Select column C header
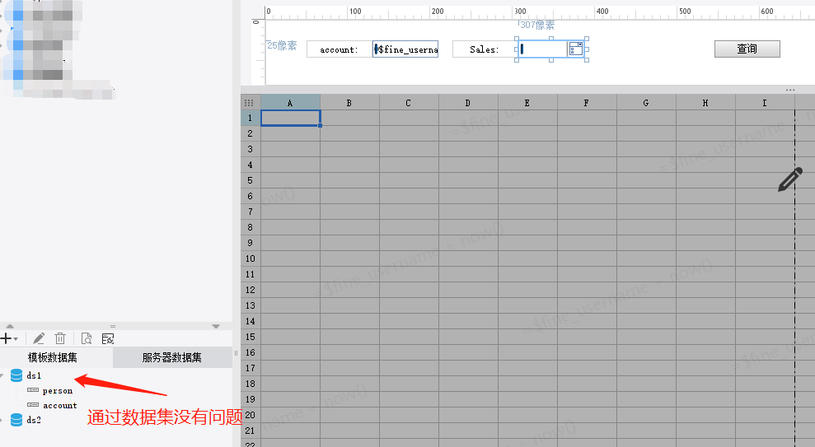Image resolution: width=815 pixels, height=447 pixels. coord(409,103)
